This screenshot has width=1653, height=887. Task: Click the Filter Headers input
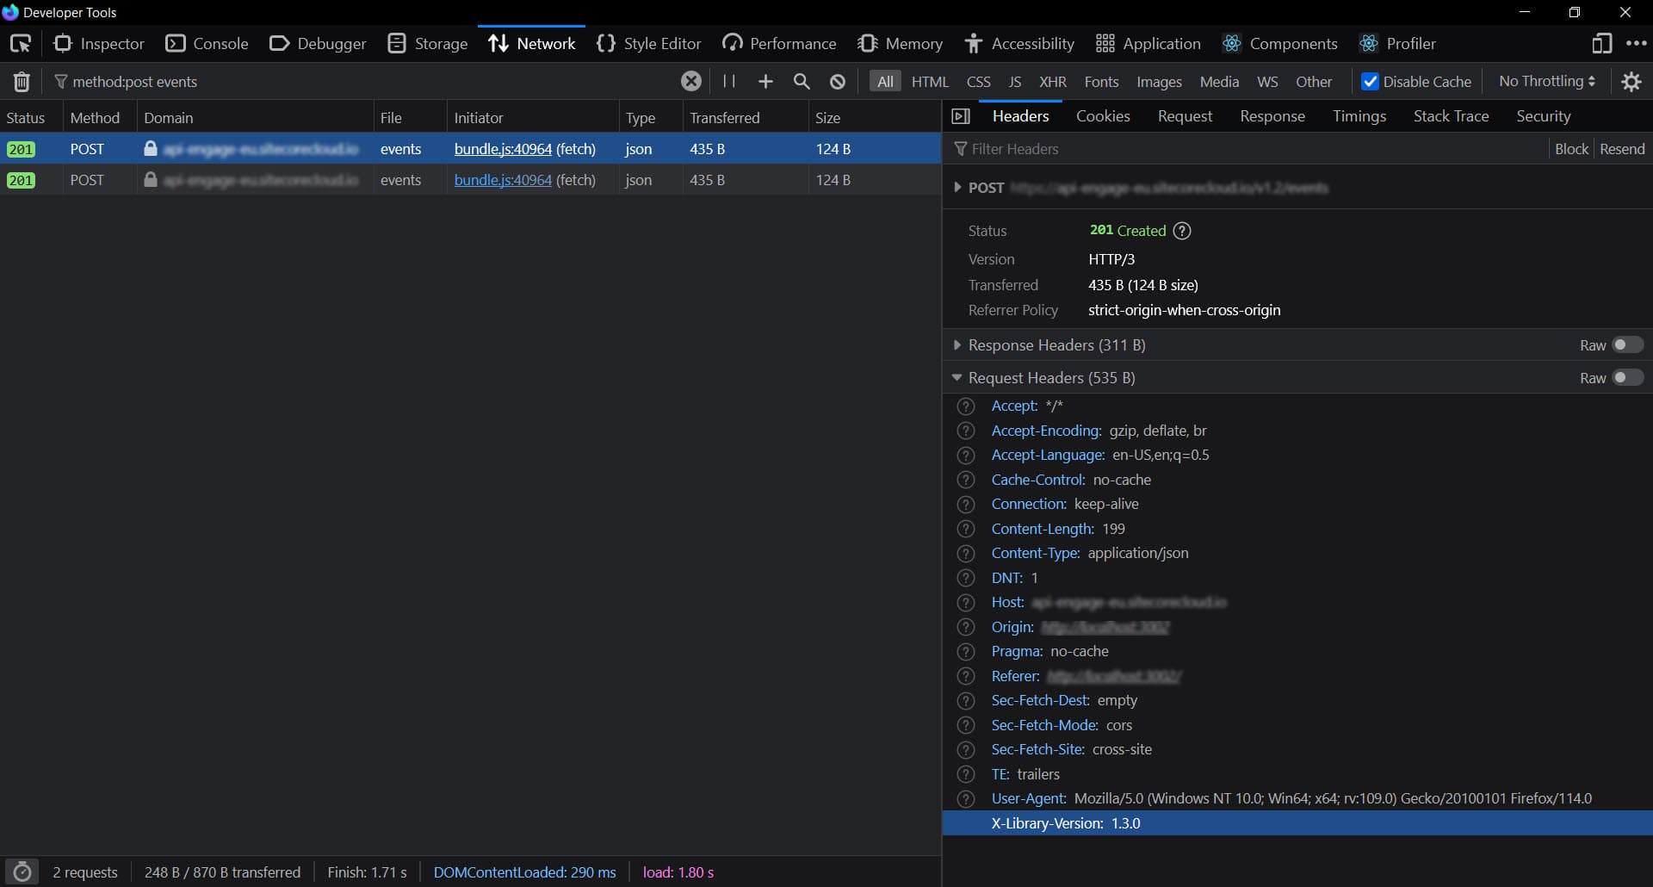click(1247, 149)
